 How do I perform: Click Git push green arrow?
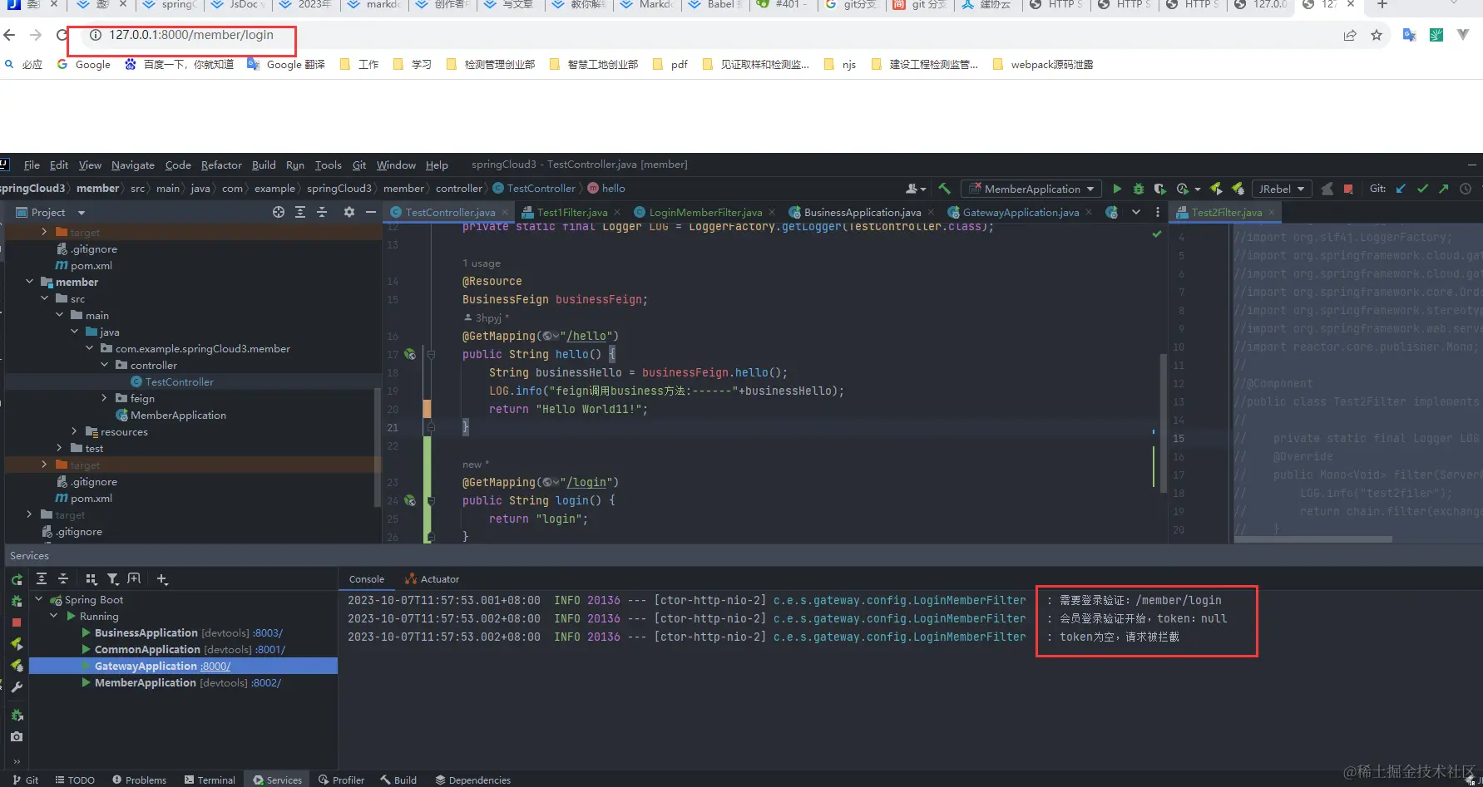pos(1444,189)
